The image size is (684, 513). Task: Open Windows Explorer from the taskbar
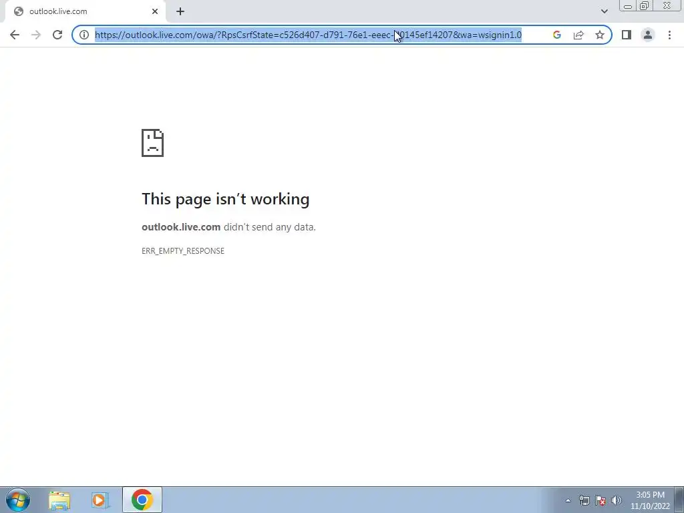point(59,500)
